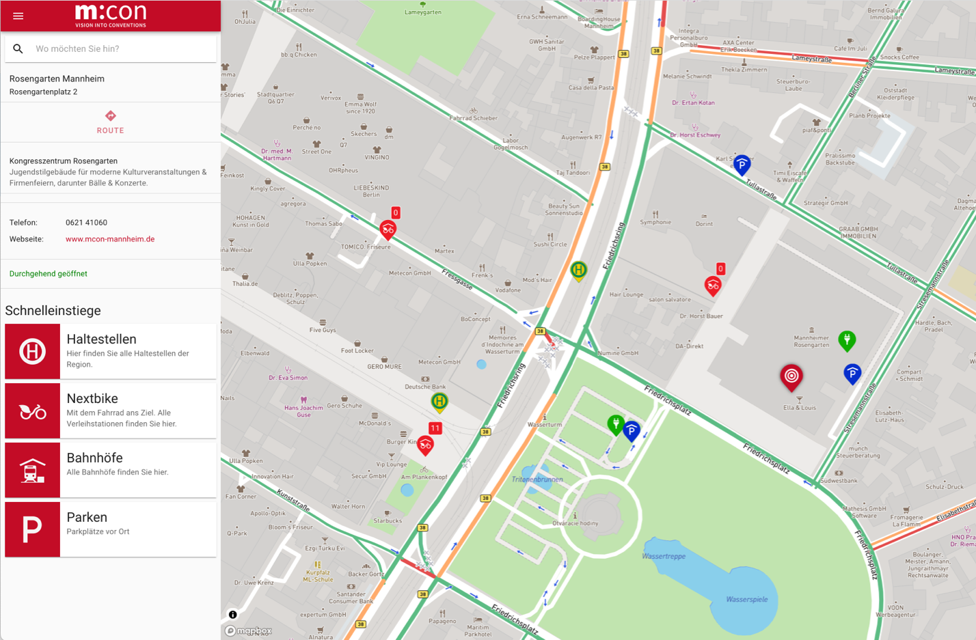This screenshot has width=976, height=640.
Task: Click the Foot Locker label on map
Action: tap(357, 350)
